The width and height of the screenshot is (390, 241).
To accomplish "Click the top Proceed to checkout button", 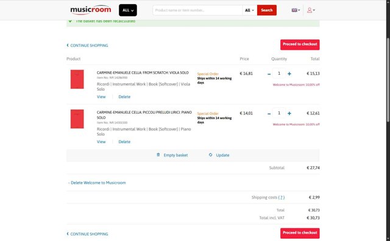I will (x=300, y=44).
